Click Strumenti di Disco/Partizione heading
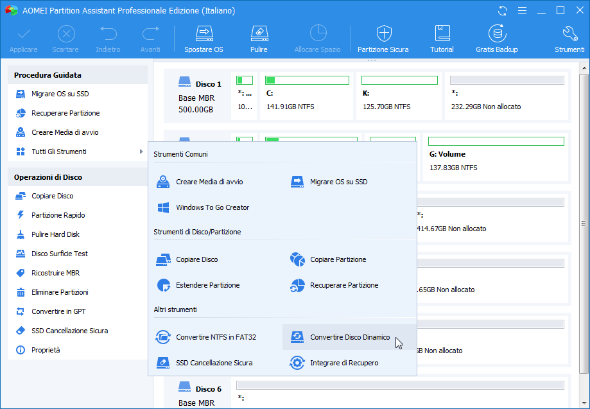This screenshot has width=590, height=409. coord(197,232)
